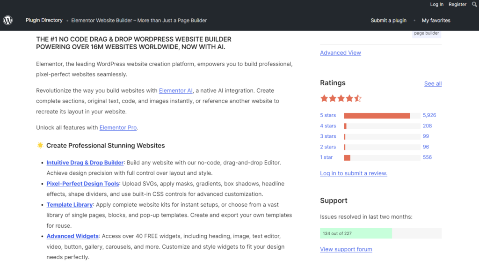The height and width of the screenshot is (261, 479).
Task: Click the 556 review count
Action: (427, 157)
